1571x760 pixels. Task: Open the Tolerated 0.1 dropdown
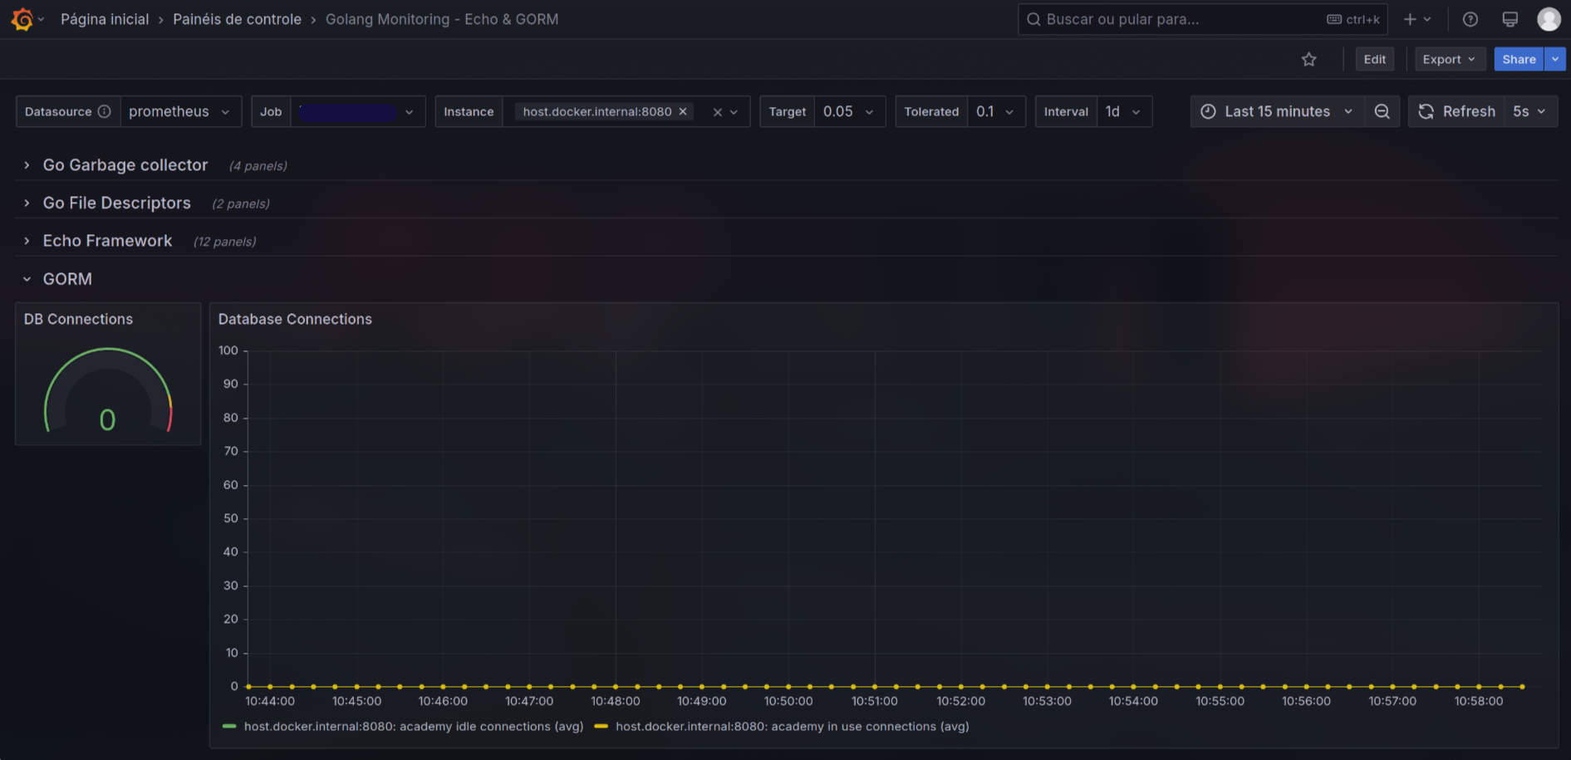pos(996,111)
